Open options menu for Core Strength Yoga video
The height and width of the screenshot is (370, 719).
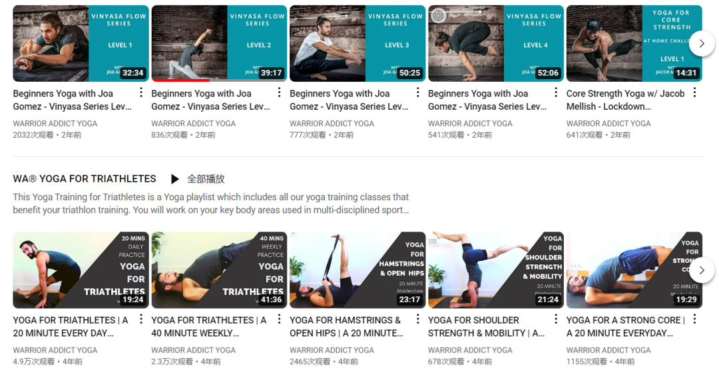tap(694, 92)
